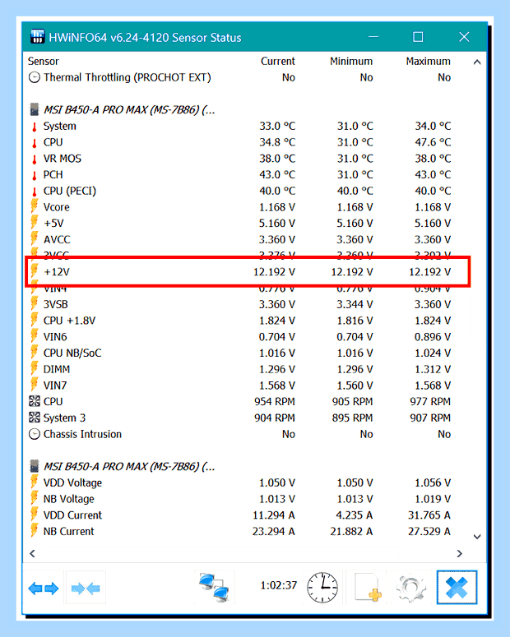Click the Minimum column header
Viewport: 510px width, 637px height.
(351, 62)
